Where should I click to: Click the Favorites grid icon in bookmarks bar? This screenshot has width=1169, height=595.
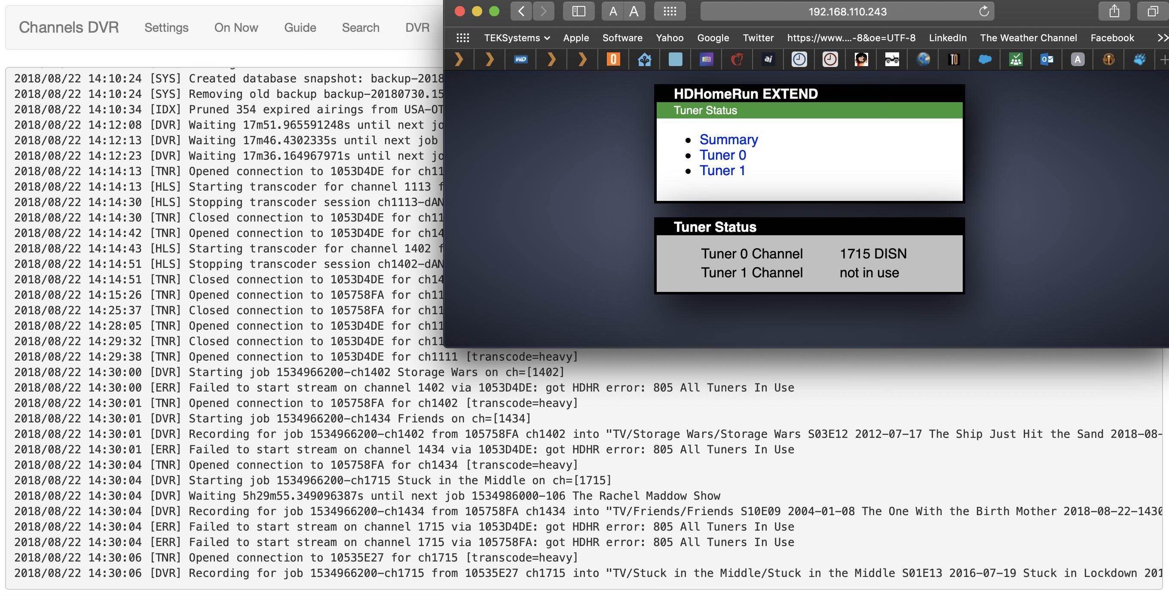point(462,38)
